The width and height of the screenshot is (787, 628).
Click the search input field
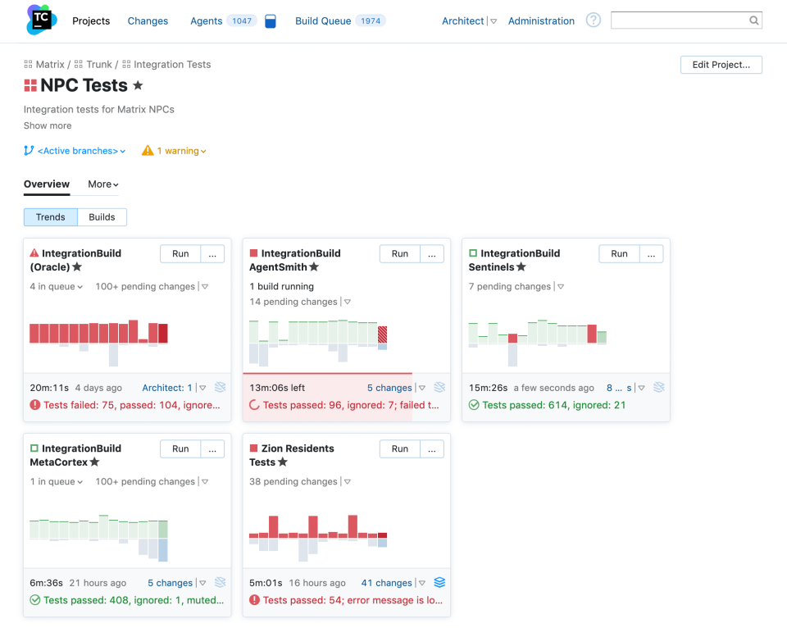679,20
